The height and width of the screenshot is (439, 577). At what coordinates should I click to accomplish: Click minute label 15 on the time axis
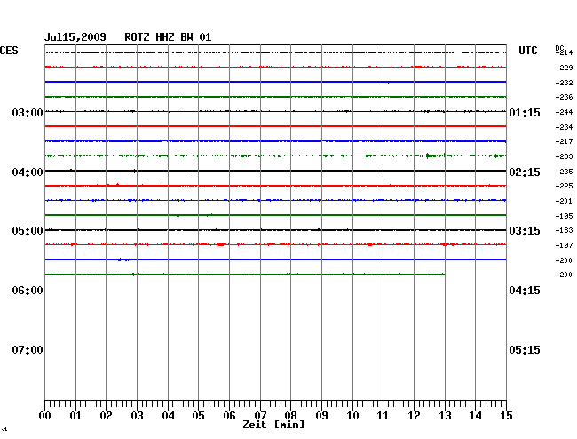pos(506,416)
